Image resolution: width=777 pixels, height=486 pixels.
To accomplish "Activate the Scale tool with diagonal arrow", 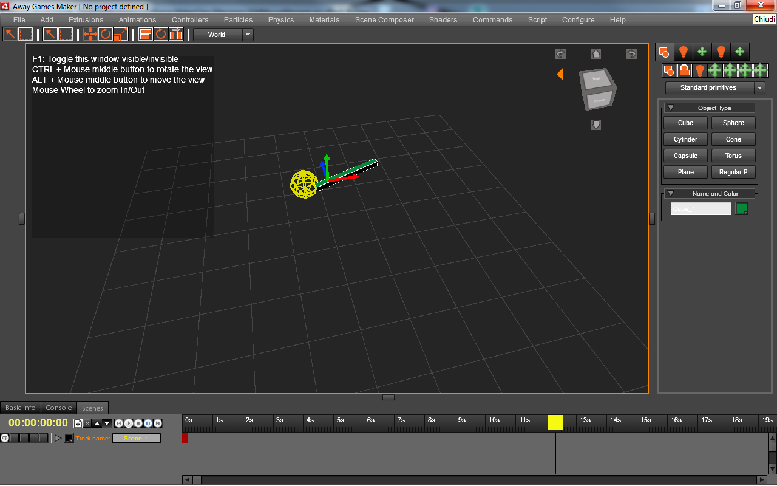I will 121,34.
